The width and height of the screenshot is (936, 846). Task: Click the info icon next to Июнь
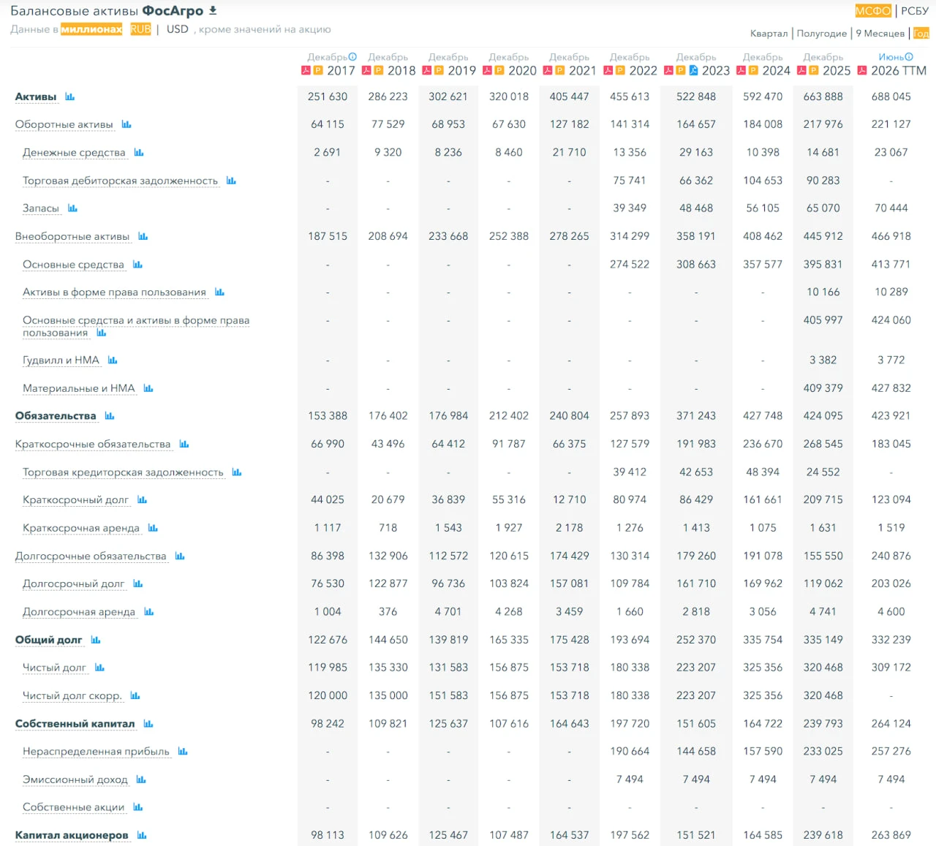pyautogui.click(x=909, y=57)
